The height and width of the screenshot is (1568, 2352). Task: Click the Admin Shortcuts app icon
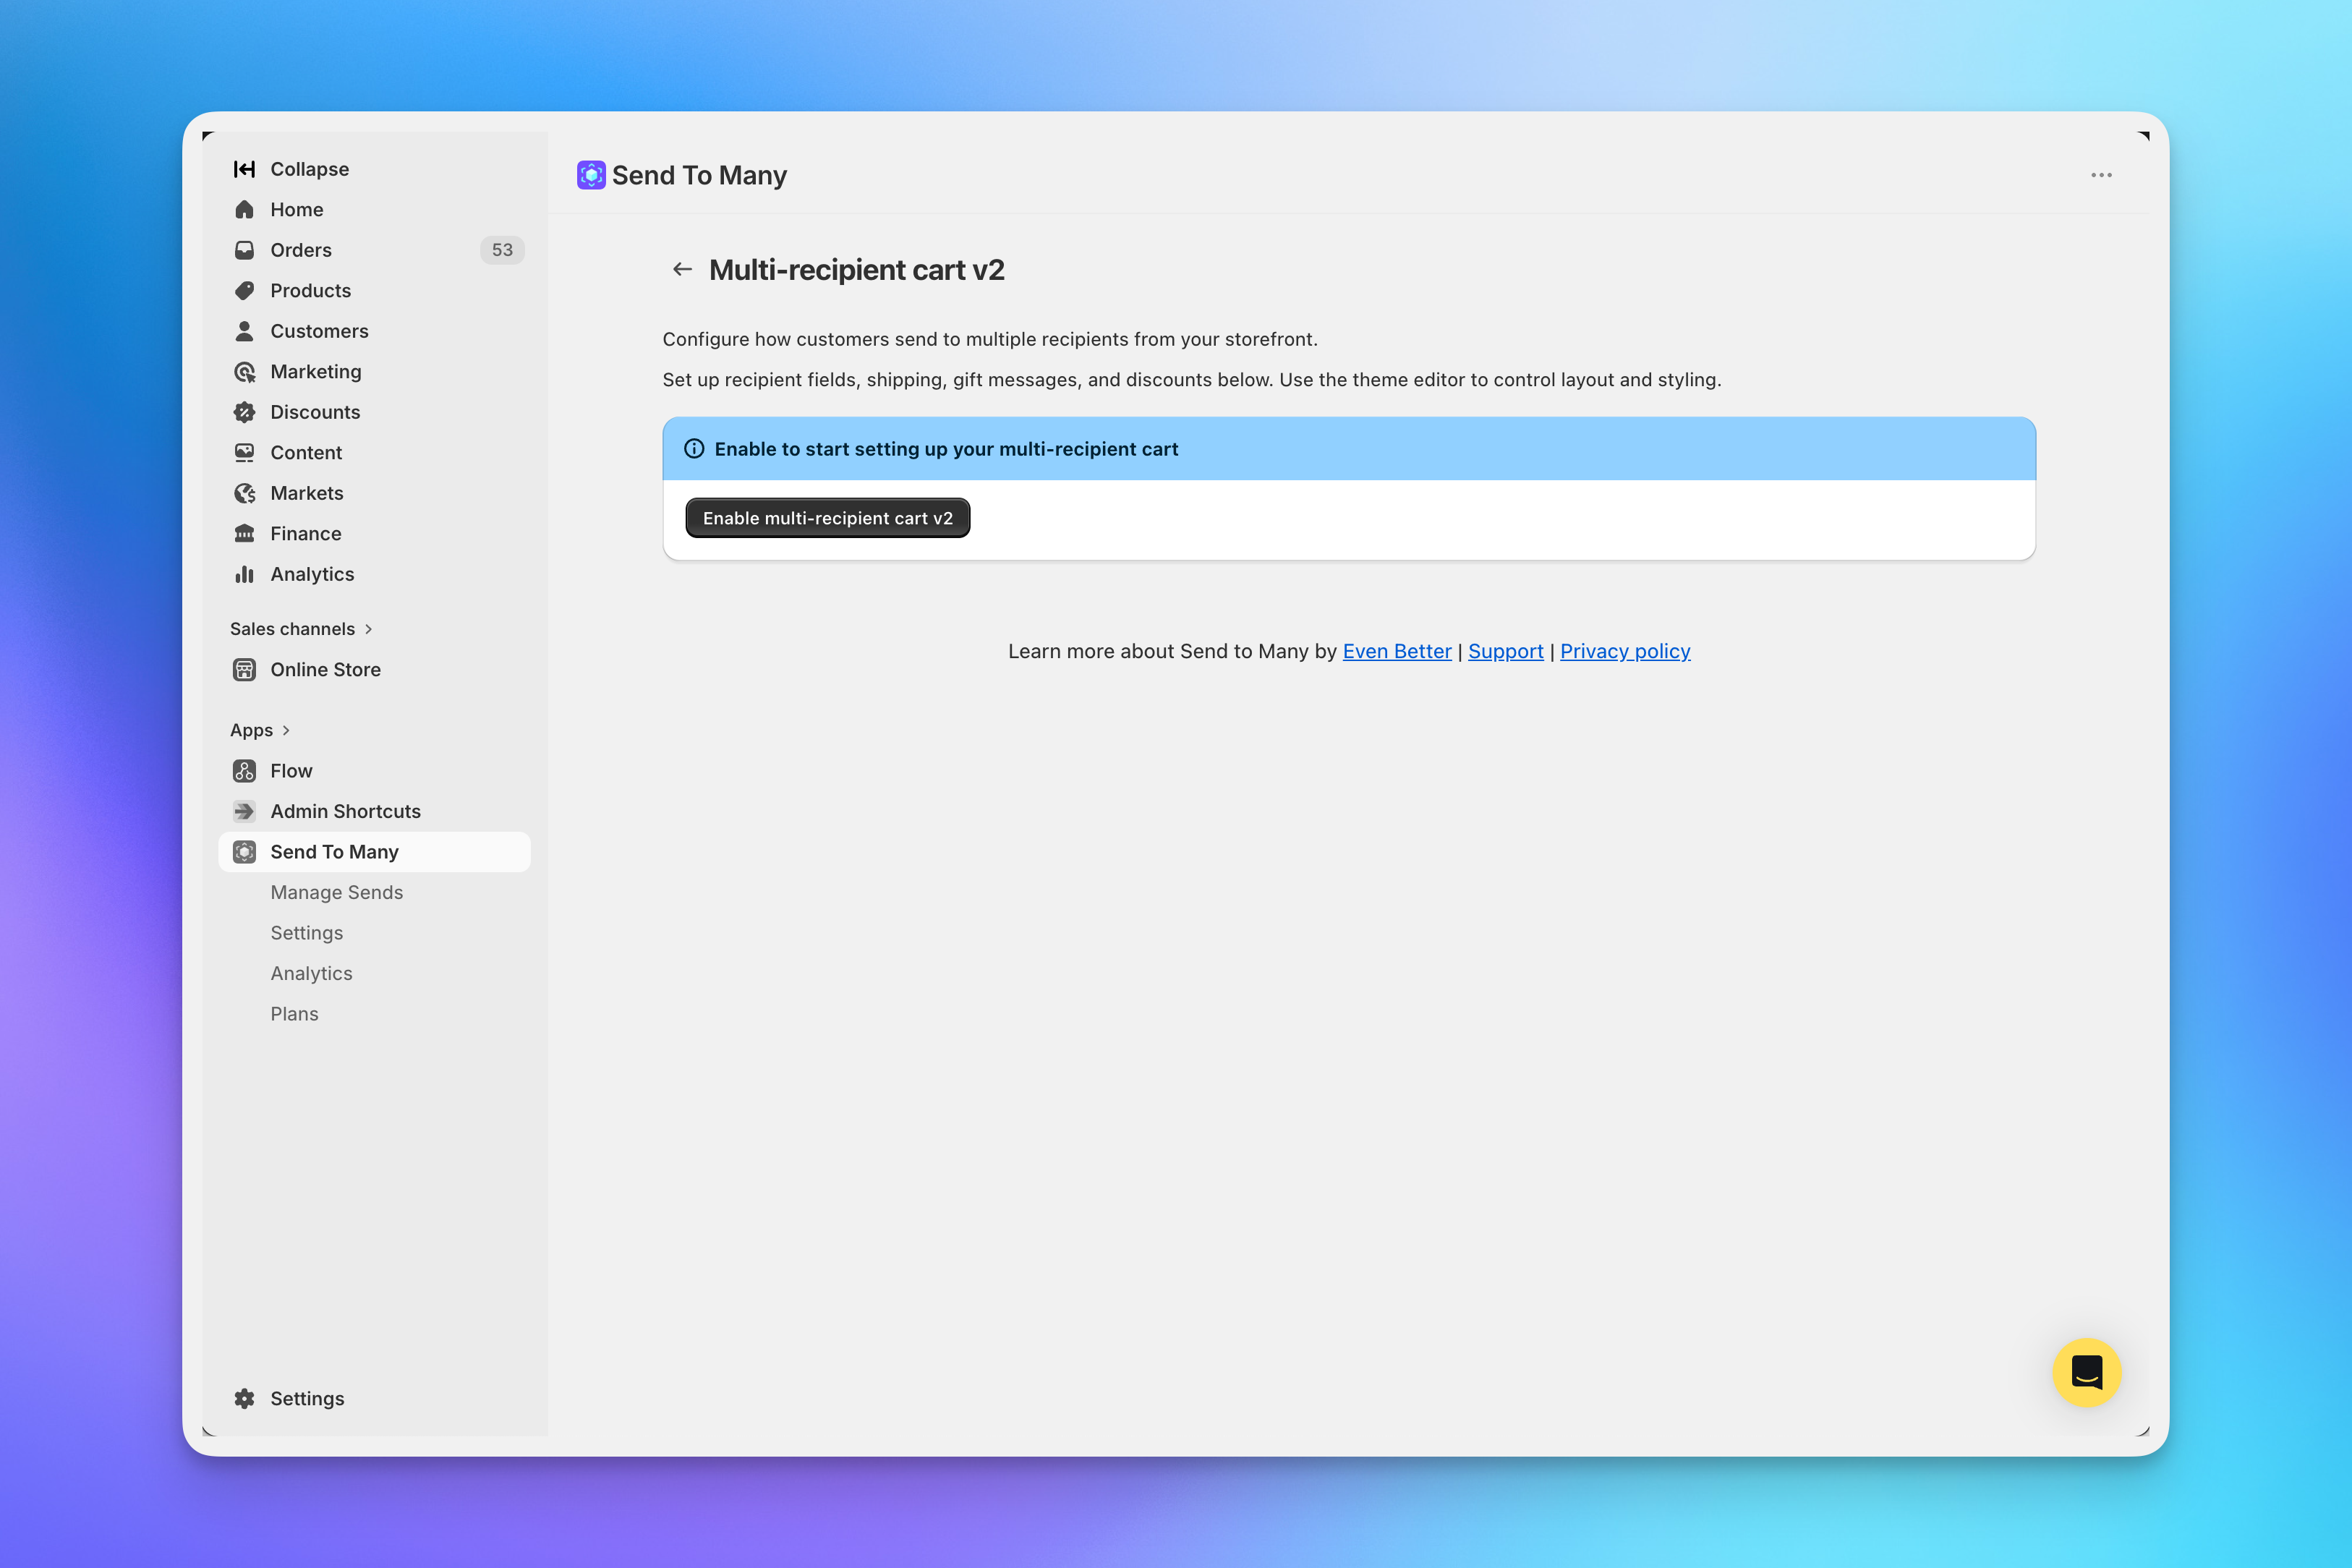244,811
